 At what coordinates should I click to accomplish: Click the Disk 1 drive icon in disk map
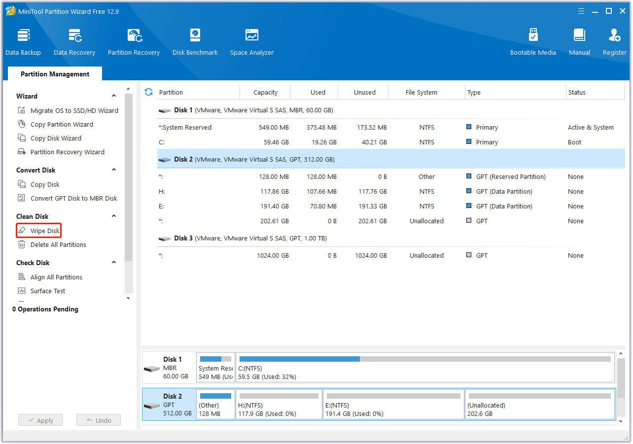coord(151,369)
